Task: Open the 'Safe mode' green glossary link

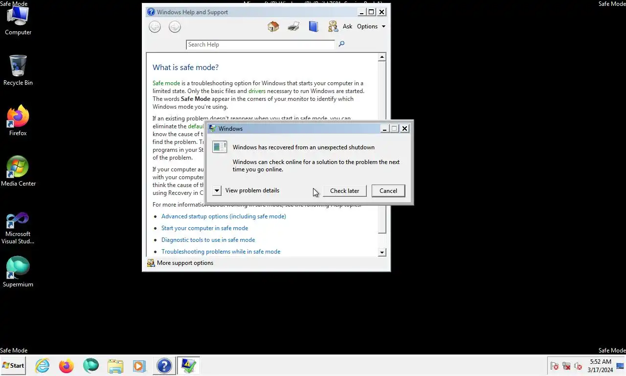Action: pyautogui.click(x=166, y=83)
